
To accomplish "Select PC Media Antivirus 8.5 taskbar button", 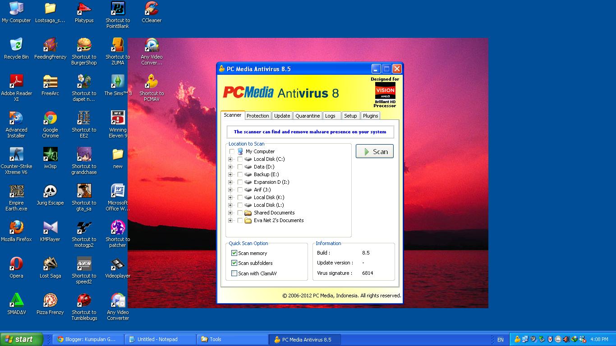I will [305, 339].
